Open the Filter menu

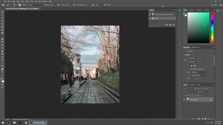point(32,1)
